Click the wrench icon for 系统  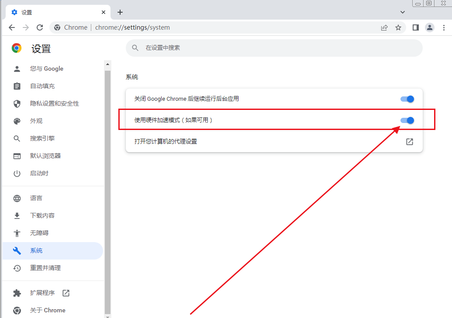[x=17, y=250]
